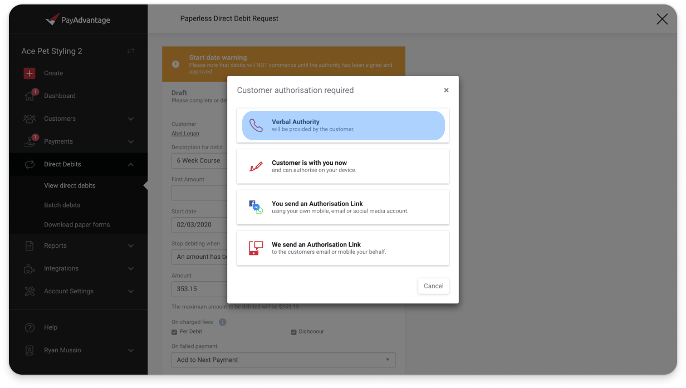Expand the Reports menu chevron

(131, 245)
